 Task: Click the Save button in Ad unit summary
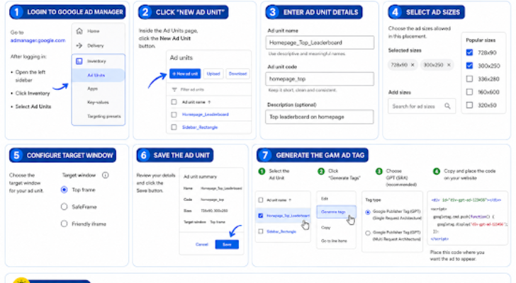pos(227,245)
